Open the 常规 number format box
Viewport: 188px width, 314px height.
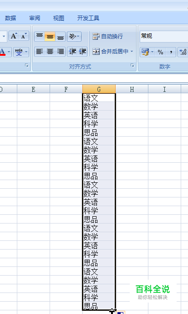pos(164,36)
